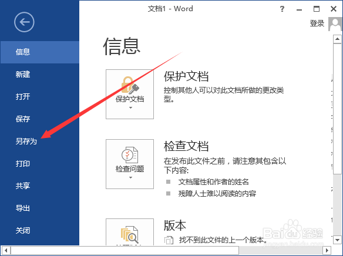Click the vertical scrollbar thumb
This screenshot has width=343, height=256.
337,109
